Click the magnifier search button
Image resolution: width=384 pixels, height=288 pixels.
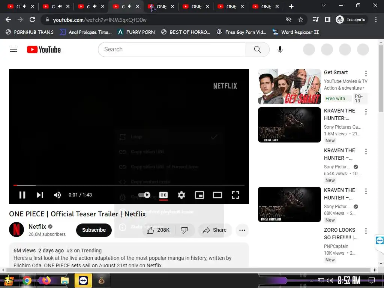[x=257, y=49]
